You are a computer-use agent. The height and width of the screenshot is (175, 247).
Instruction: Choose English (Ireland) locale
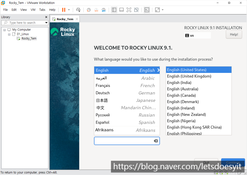pyautogui.click(x=199, y=108)
